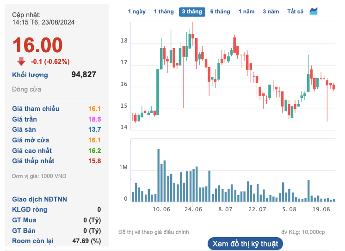The height and width of the screenshot is (251, 345).
Task: Click the tall green candlestick near 10. 06
Action: [158, 92]
